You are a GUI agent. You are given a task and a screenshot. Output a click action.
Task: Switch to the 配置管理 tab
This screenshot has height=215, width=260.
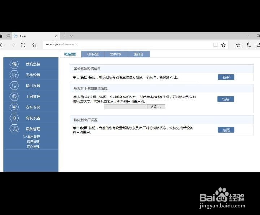(x=70, y=54)
